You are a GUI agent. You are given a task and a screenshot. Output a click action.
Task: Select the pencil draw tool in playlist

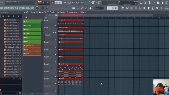tap(31, 12)
